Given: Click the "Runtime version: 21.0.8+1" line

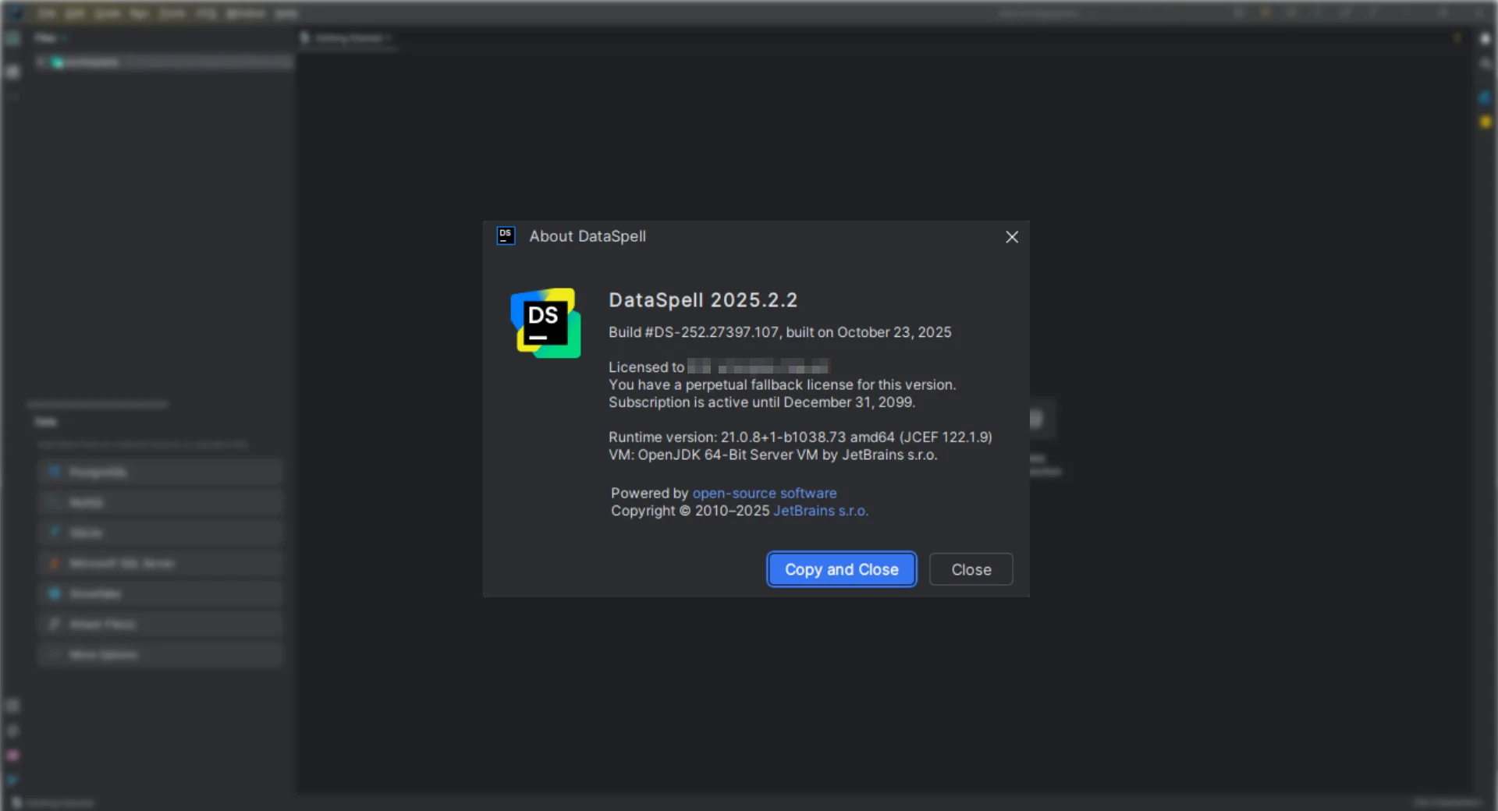Looking at the screenshot, I should pos(800,437).
